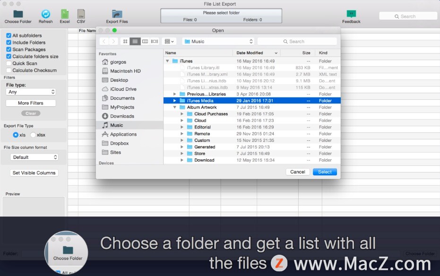Click the Choose Folder toolbar icon
The width and height of the screenshot is (440, 276).
tap(18, 17)
